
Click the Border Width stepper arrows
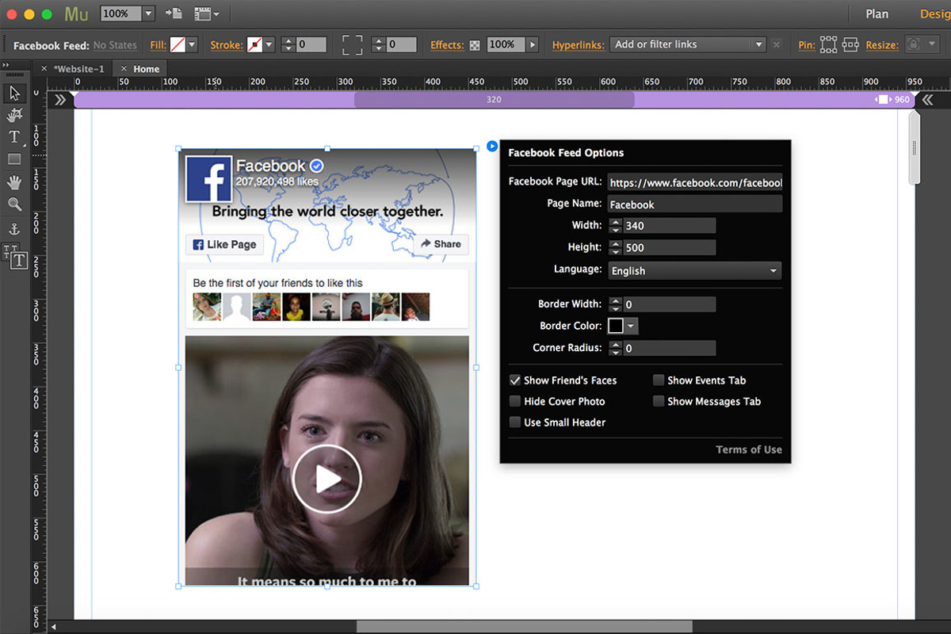pyautogui.click(x=616, y=304)
